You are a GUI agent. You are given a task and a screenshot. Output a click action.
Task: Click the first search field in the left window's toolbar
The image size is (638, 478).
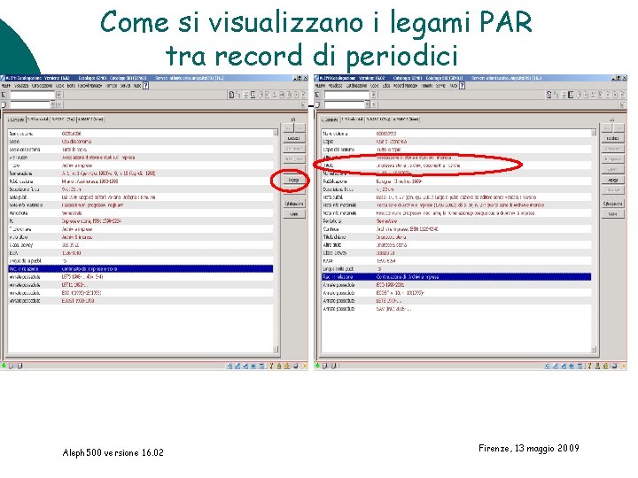point(32,95)
